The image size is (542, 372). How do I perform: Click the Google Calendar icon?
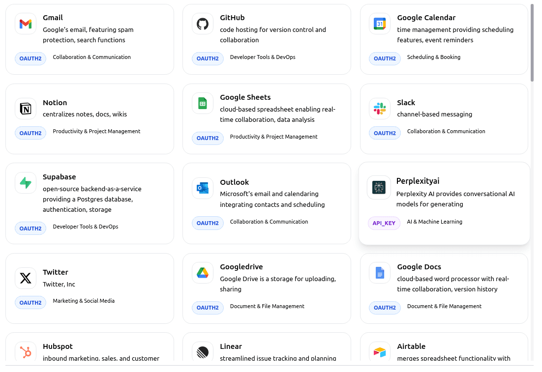point(379,23)
